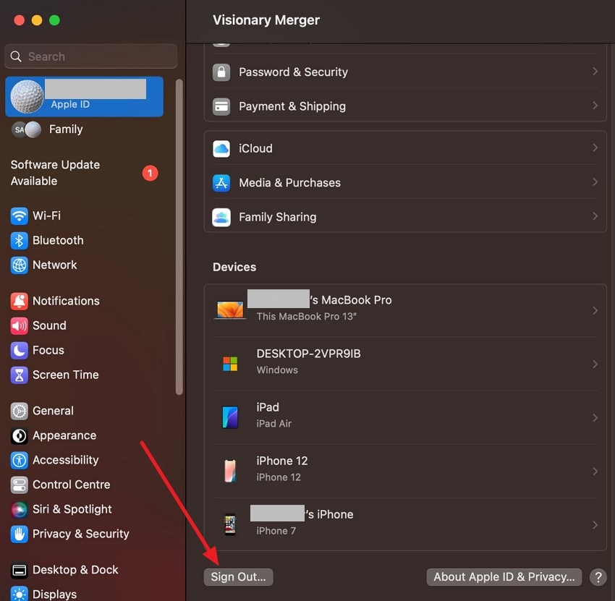Click the Media & Purchases App Store icon

point(221,183)
